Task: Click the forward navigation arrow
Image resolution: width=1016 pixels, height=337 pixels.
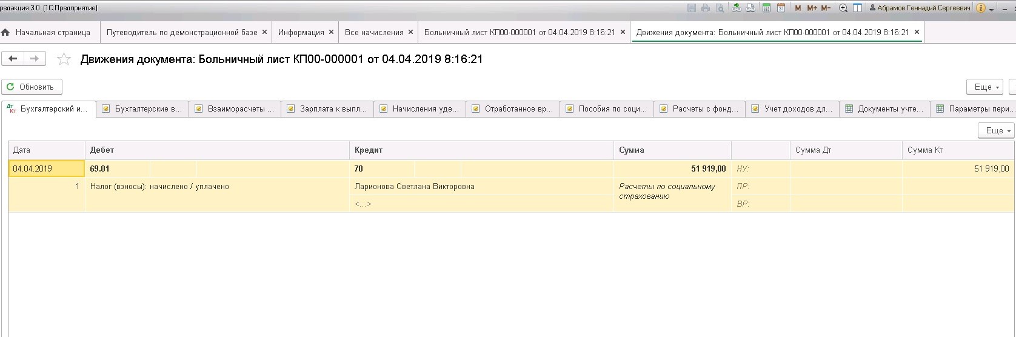Action: tap(34, 59)
